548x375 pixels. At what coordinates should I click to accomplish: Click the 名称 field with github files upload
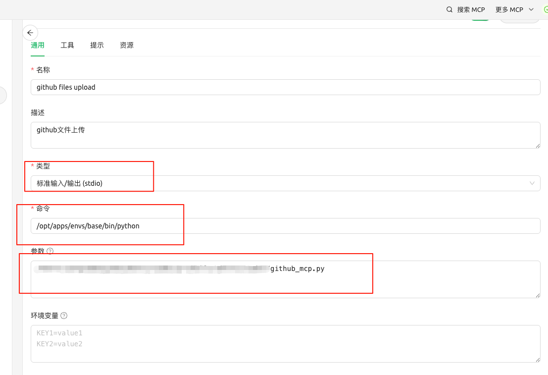(286, 87)
